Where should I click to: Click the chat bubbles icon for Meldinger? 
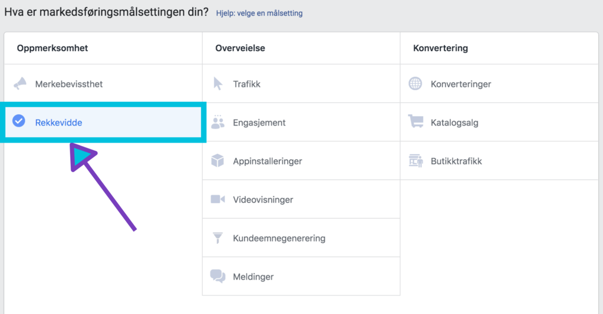(x=218, y=276)
